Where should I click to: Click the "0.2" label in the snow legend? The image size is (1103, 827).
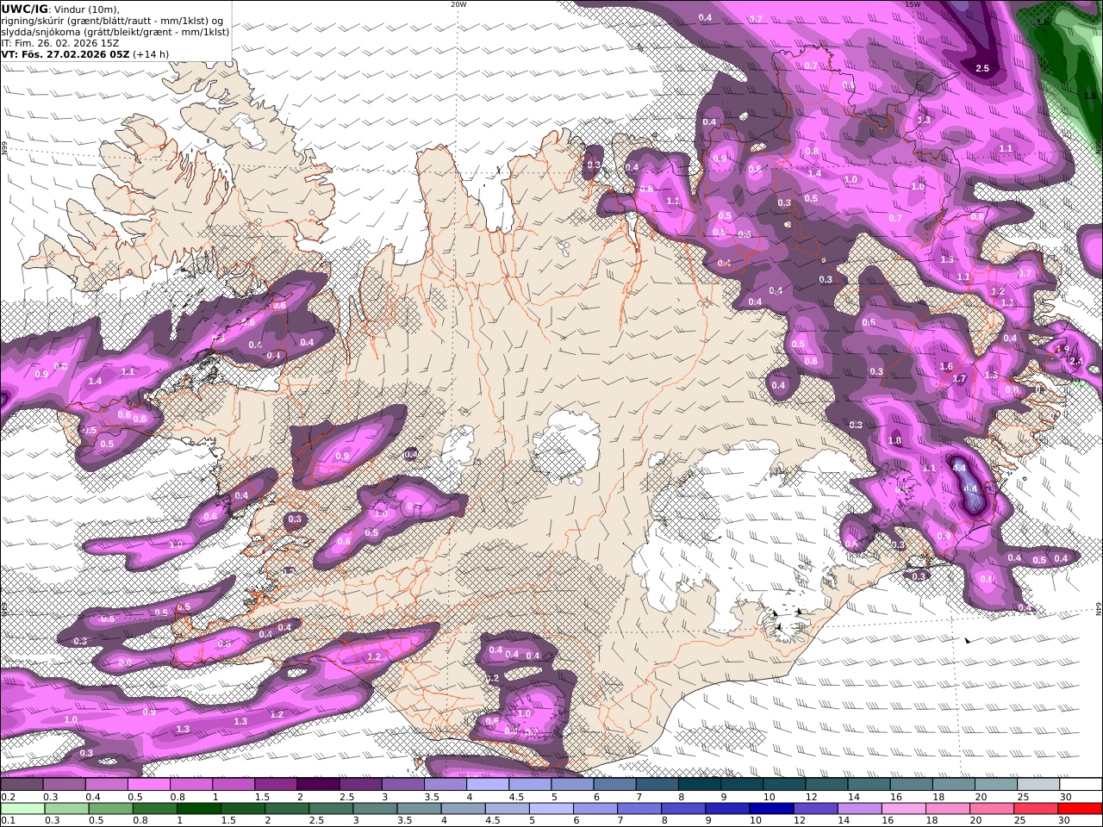point(7,797)
